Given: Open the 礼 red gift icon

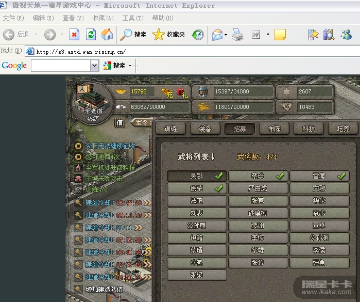Looking at the screenshot, I should click(182, 92).
